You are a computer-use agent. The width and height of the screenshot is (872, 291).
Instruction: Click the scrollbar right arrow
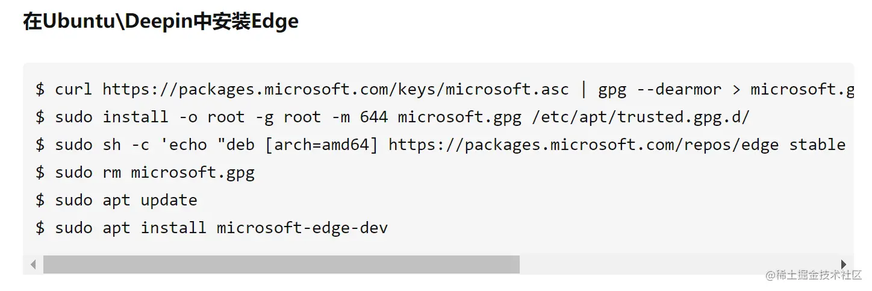[844, 264]
